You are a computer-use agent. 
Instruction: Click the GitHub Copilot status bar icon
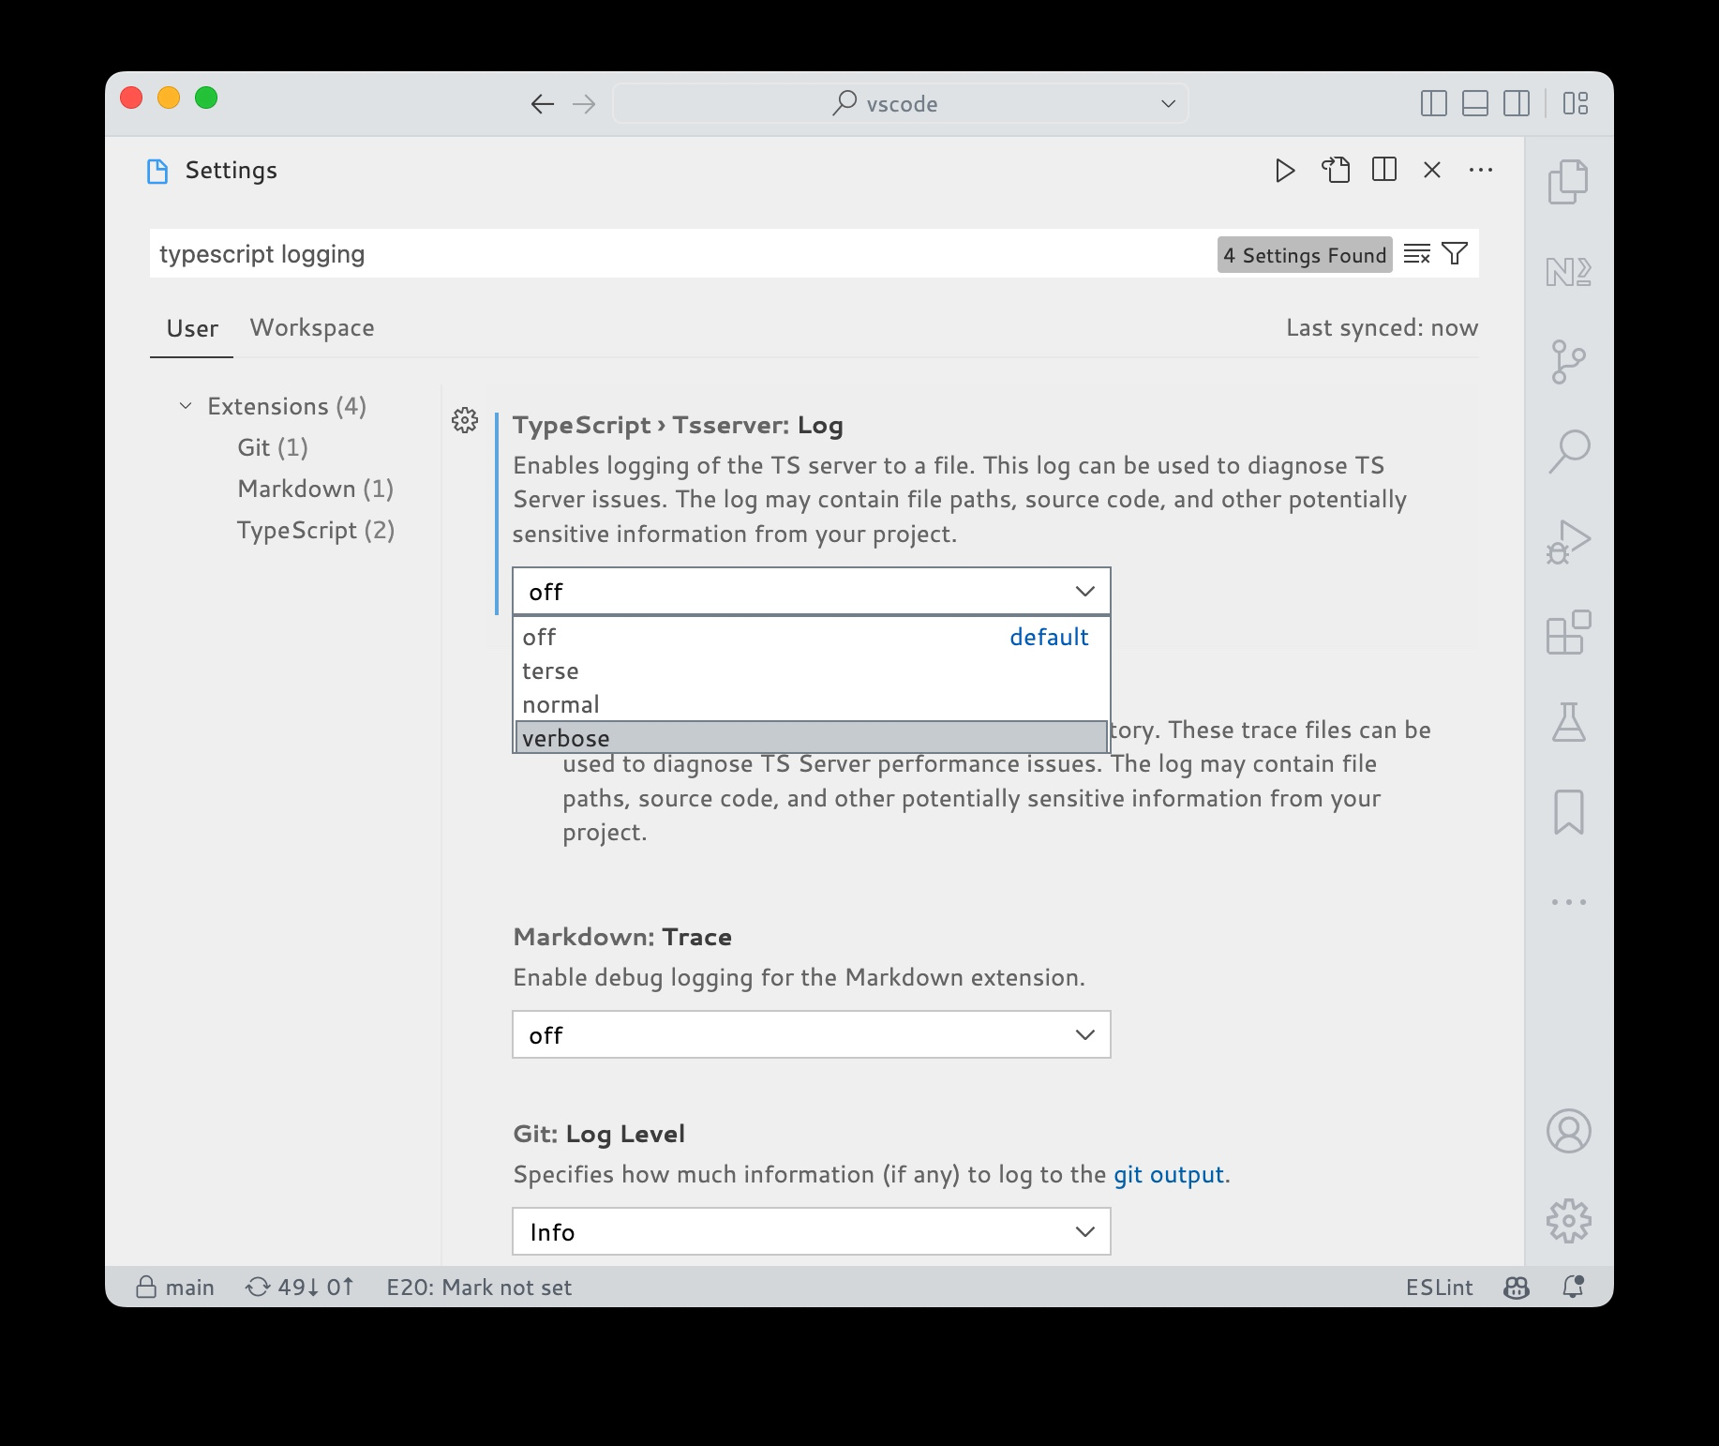(1516, 1288)
